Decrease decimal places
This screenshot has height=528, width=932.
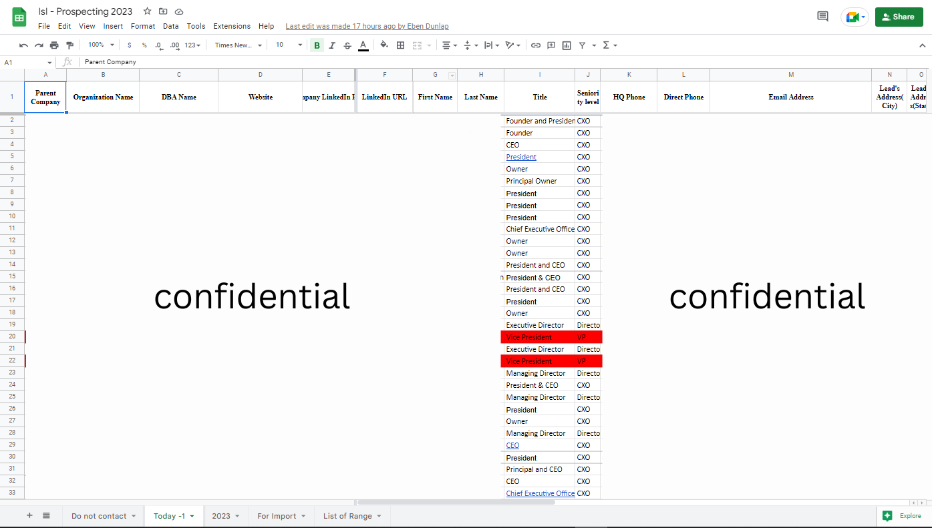(158, 45)
